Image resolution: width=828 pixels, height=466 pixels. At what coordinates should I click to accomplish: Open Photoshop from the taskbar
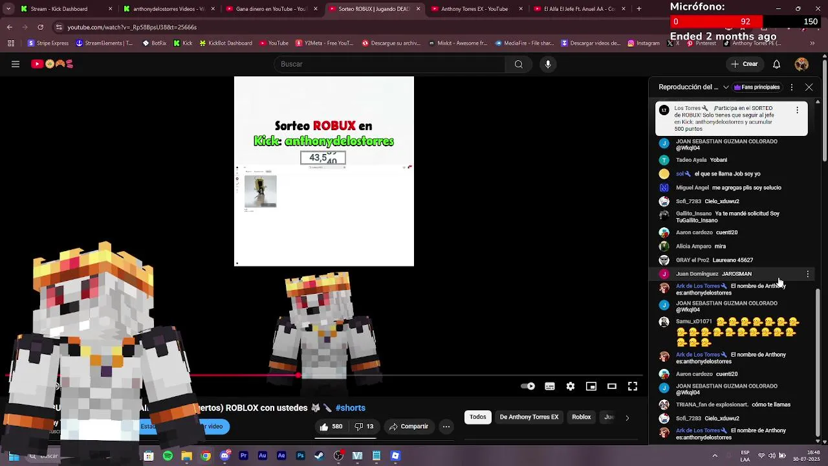point(300,456)
